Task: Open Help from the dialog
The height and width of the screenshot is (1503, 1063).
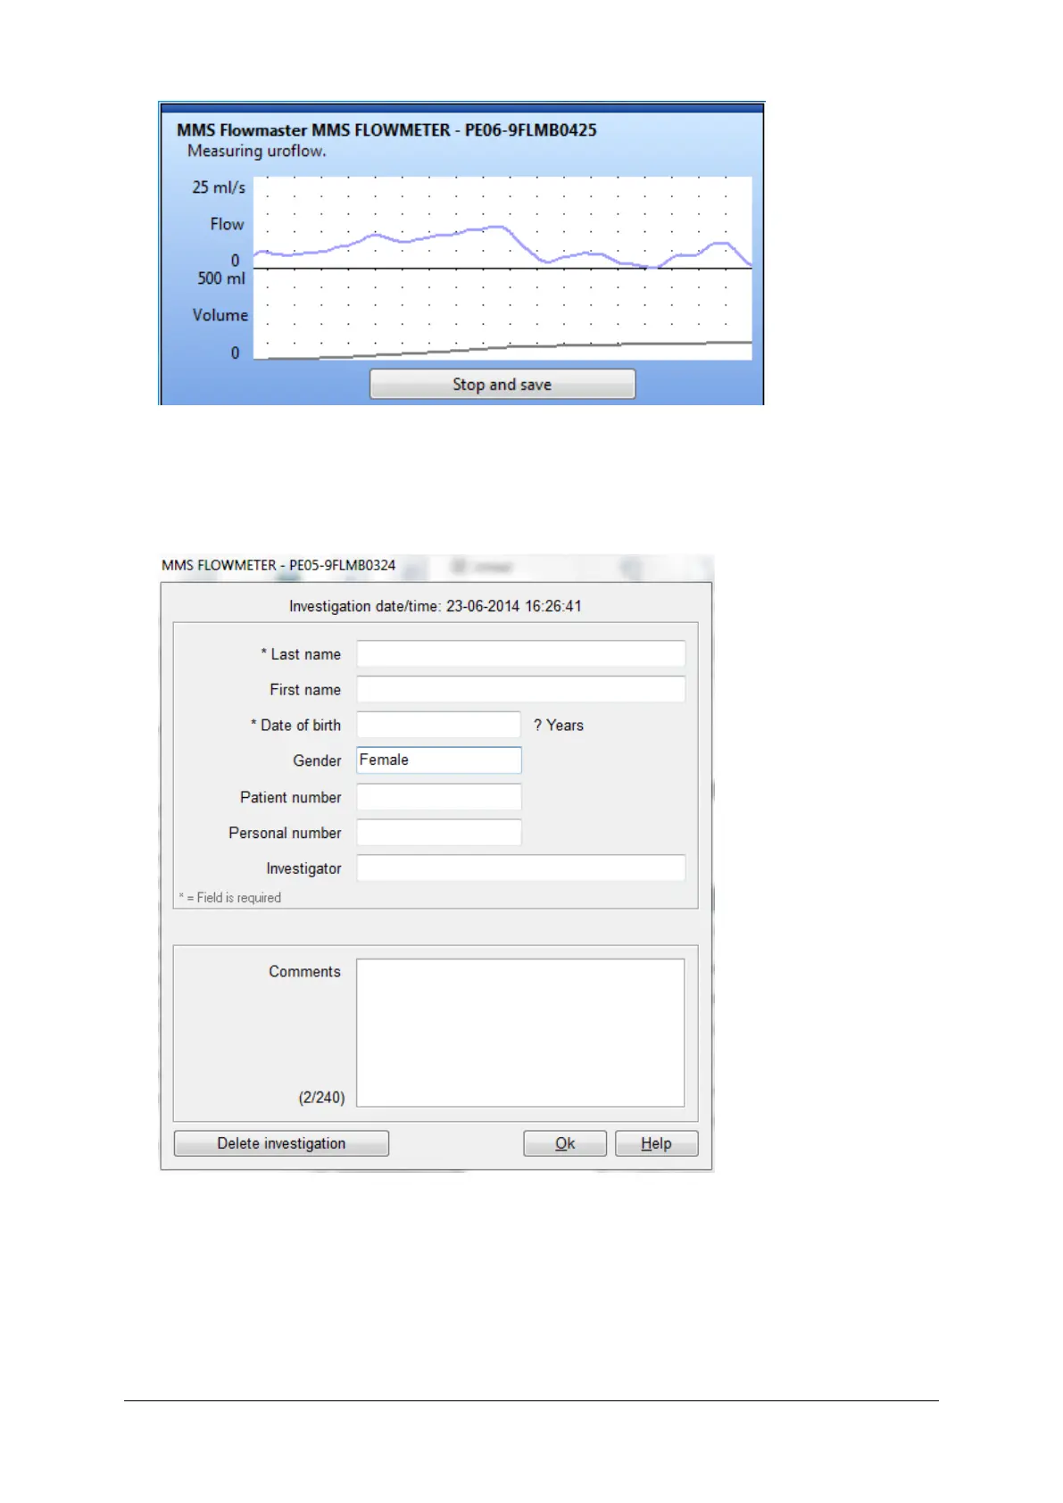Action: click(657, 1143)
